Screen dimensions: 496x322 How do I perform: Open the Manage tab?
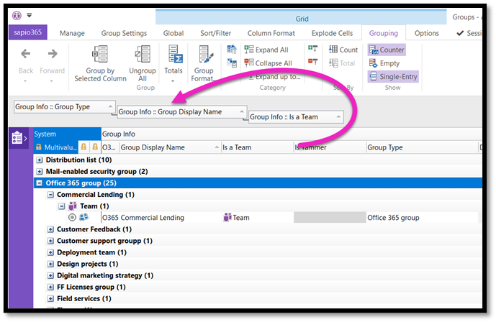tap(72, 33)
